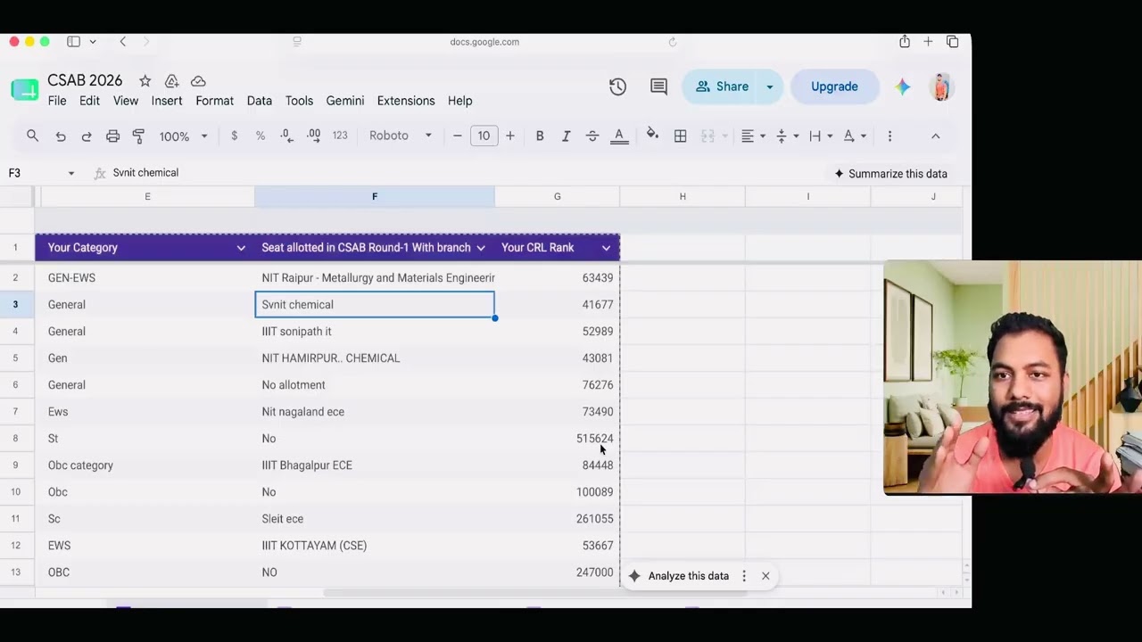
Task: Format as currency
Action: (235, 136)
